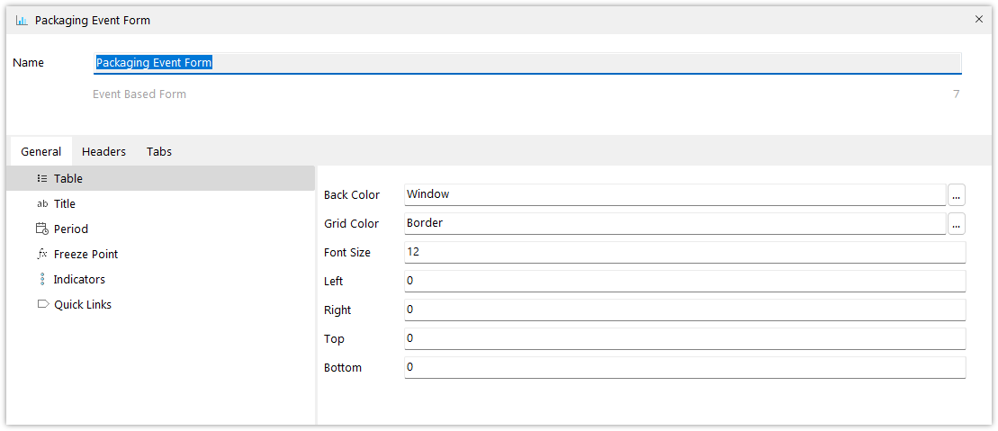
Task: Click the Freeze Point fx icon
Action: (x=42, y=254)
